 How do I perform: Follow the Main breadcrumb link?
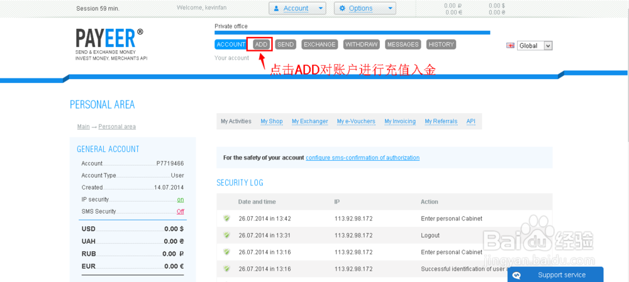pyautogui.click(x=84, y=127)
